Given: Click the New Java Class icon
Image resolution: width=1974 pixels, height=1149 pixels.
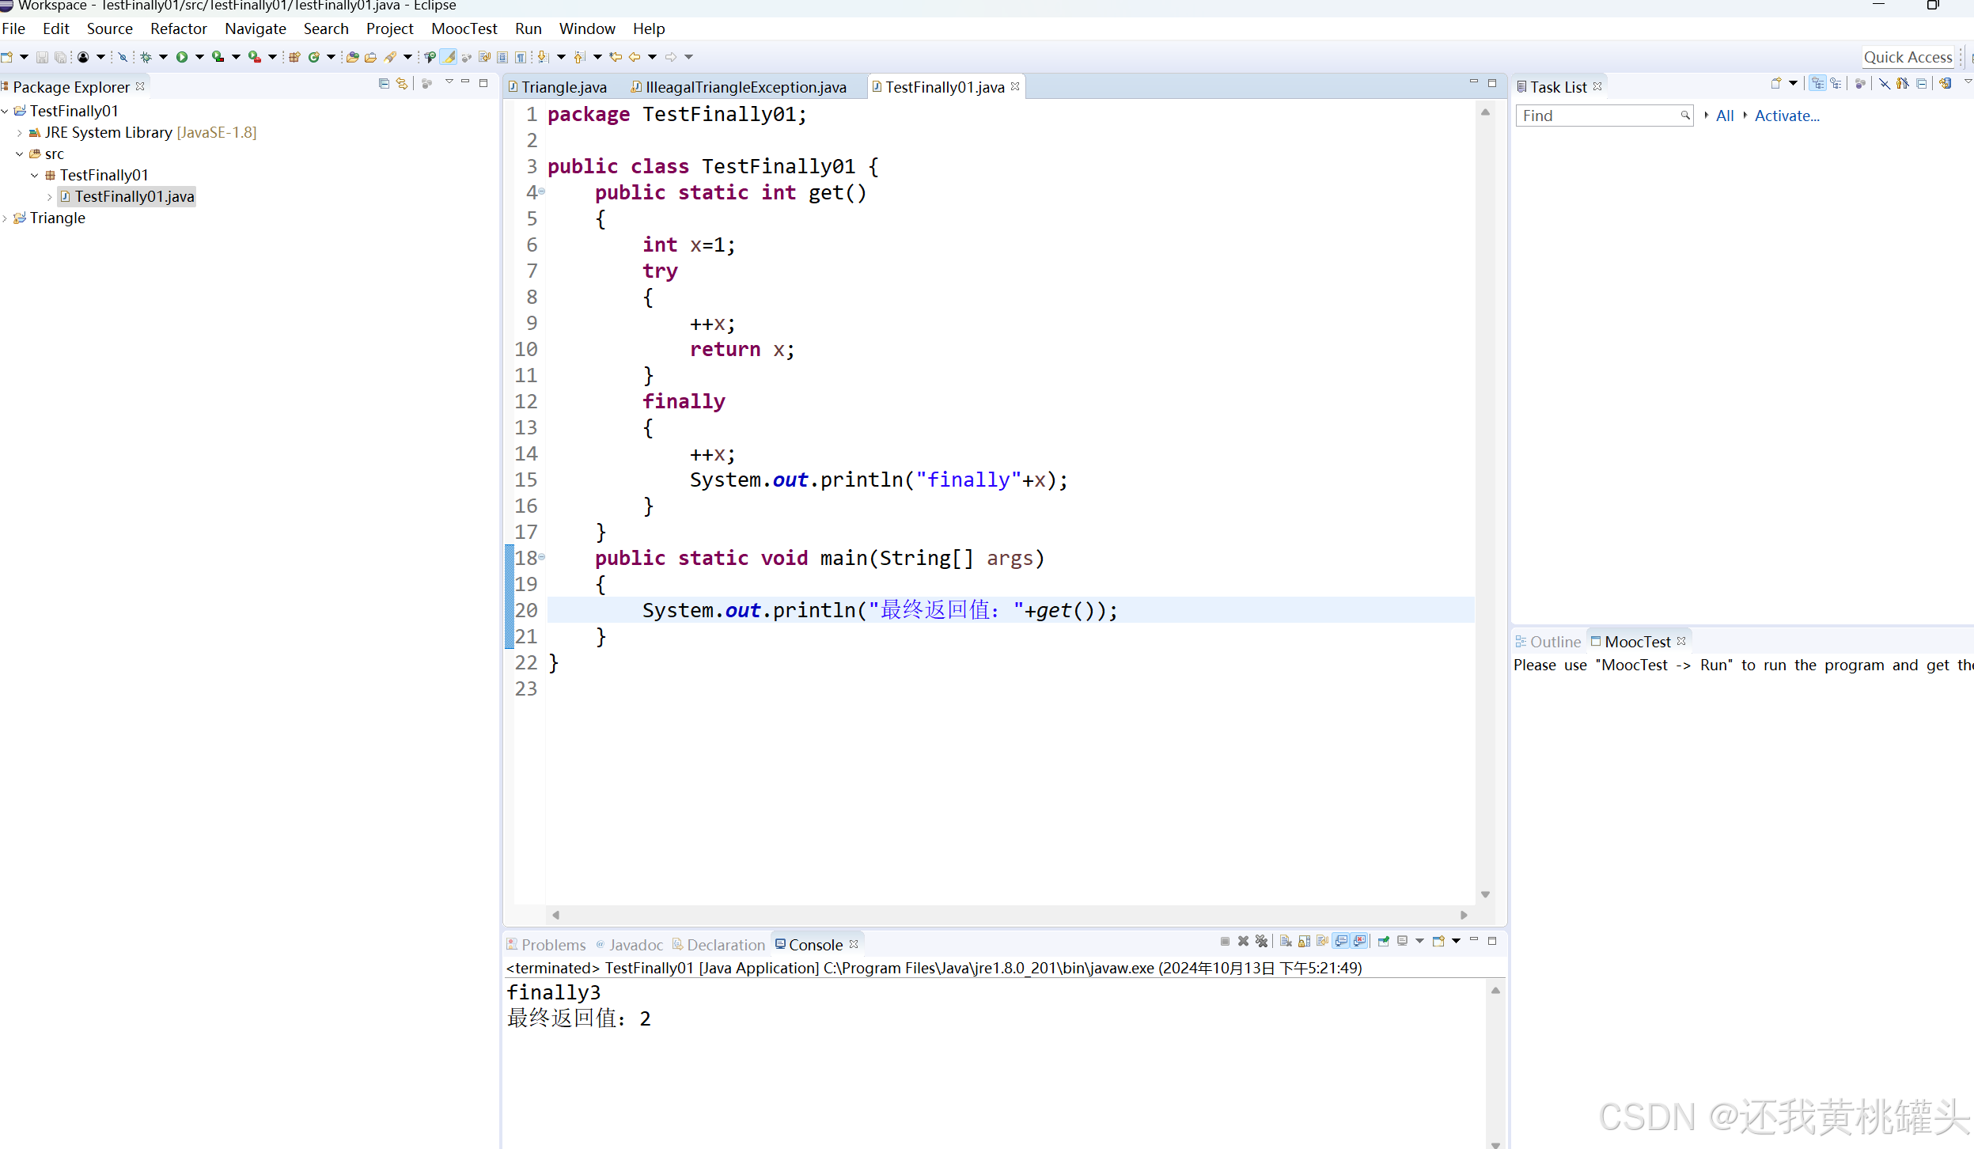Looking at the screenshot, I should click(x=314, y=57).
